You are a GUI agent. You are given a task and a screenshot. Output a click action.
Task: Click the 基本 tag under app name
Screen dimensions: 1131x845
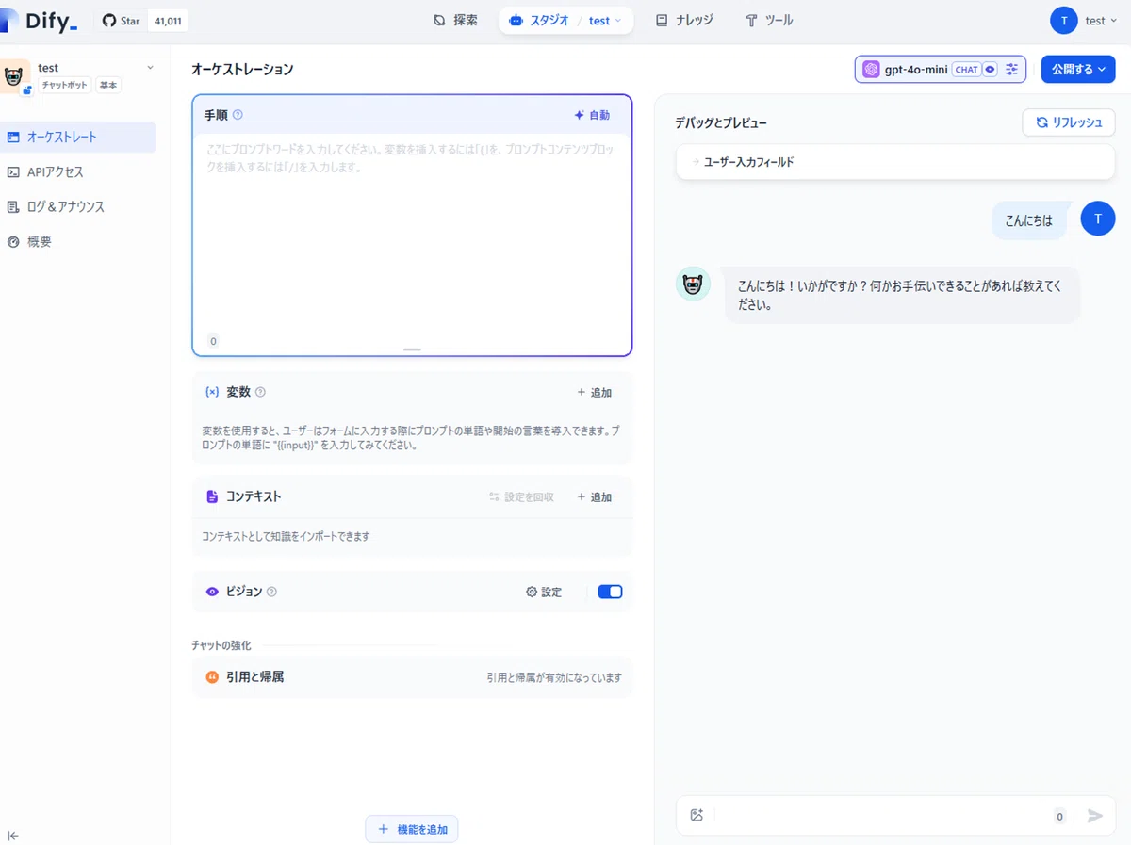click(108, 86)
